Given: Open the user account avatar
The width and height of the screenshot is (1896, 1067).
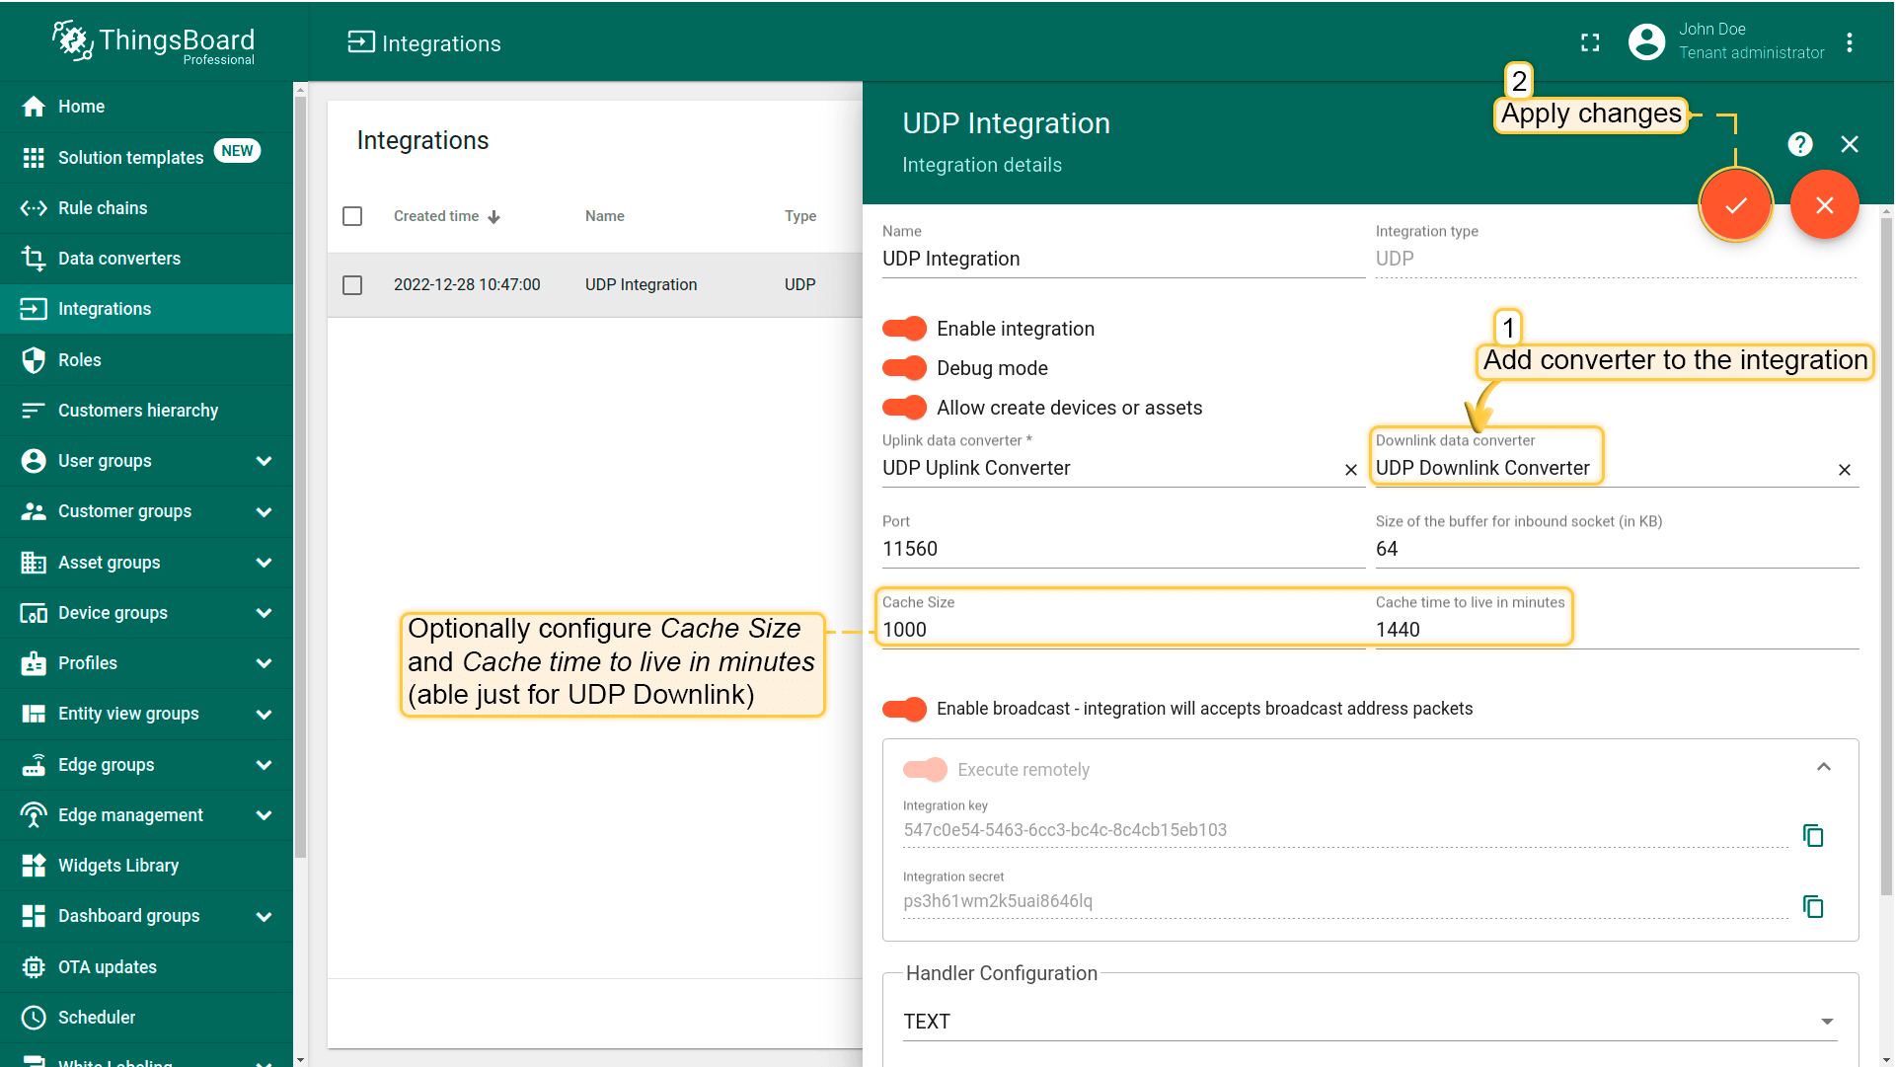Looking at the screenshot, I should click(1646, 41).
